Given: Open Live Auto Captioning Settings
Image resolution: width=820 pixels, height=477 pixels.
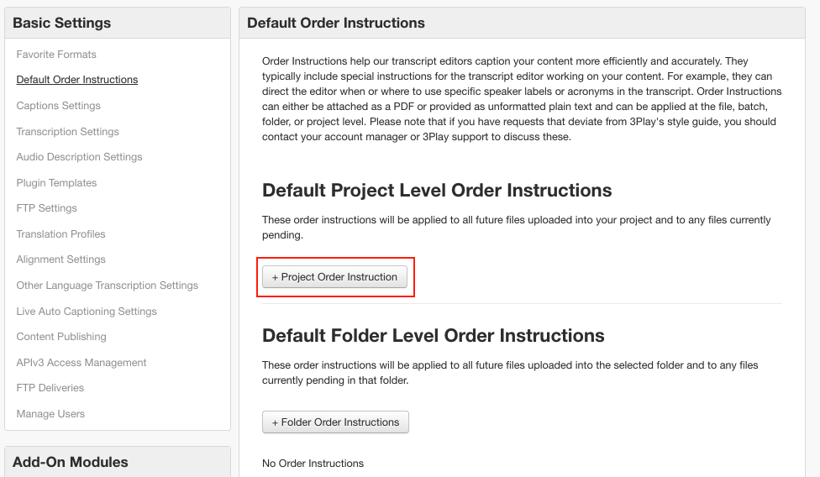Looking at the screenshot, I should pos(87,312).
